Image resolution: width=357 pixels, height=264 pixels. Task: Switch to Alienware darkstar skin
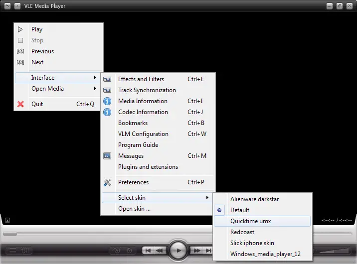pos(262,199)
